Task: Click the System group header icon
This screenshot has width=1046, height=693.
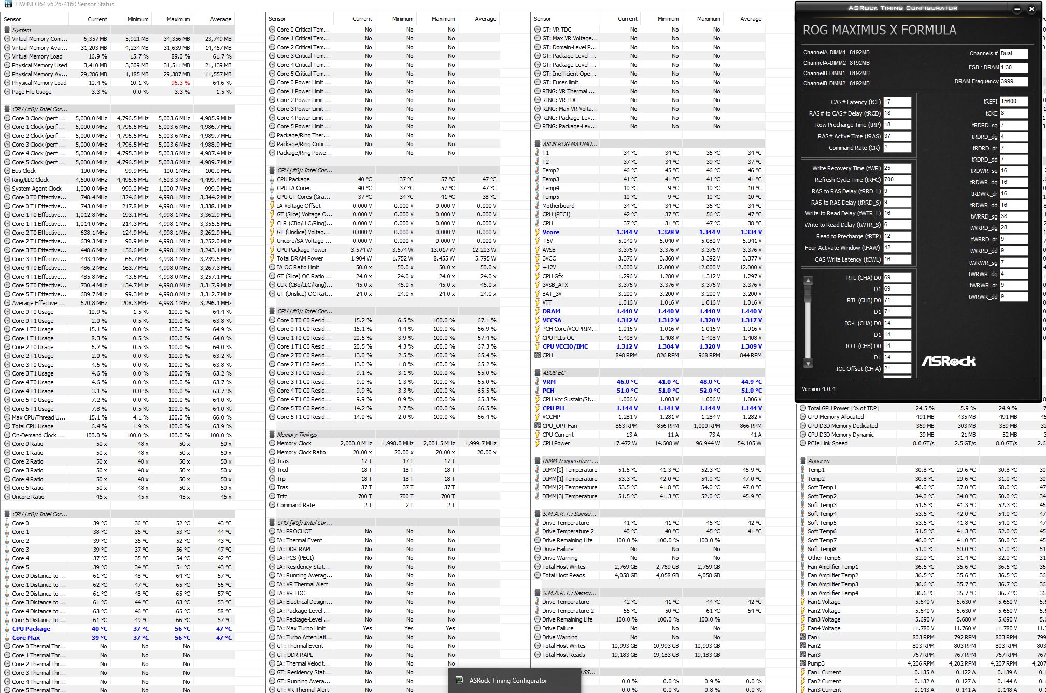Action: point(7,30)
